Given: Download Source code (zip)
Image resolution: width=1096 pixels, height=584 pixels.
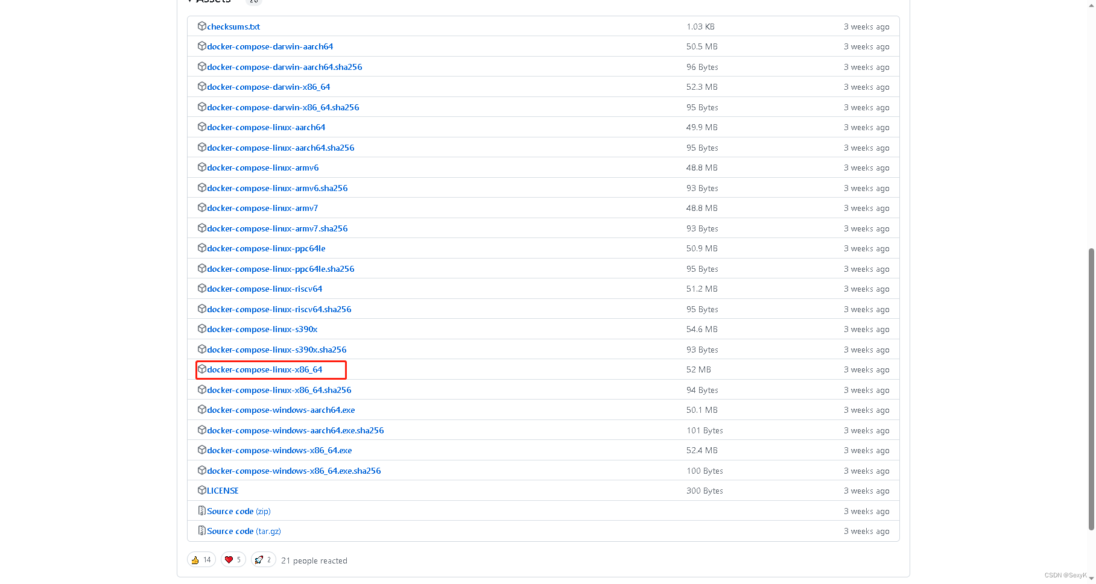Looking at the screenshot, I should pos(239,511).
